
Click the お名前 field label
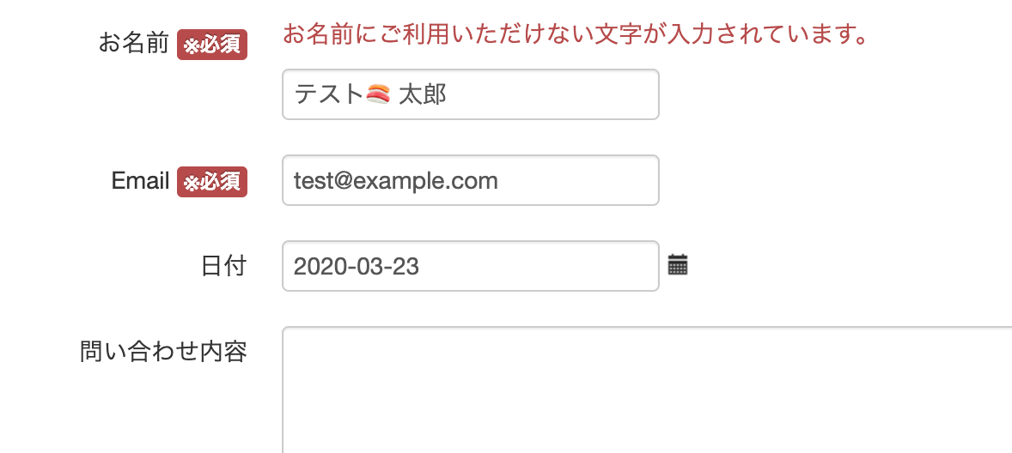coord(134,45)
